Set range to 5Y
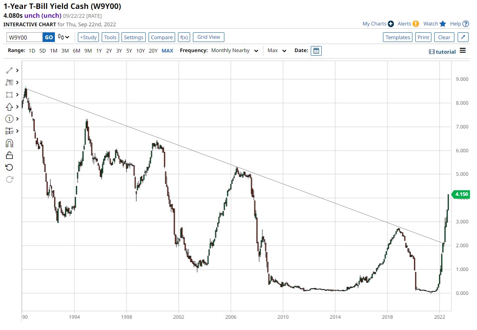 coord(129,51)
